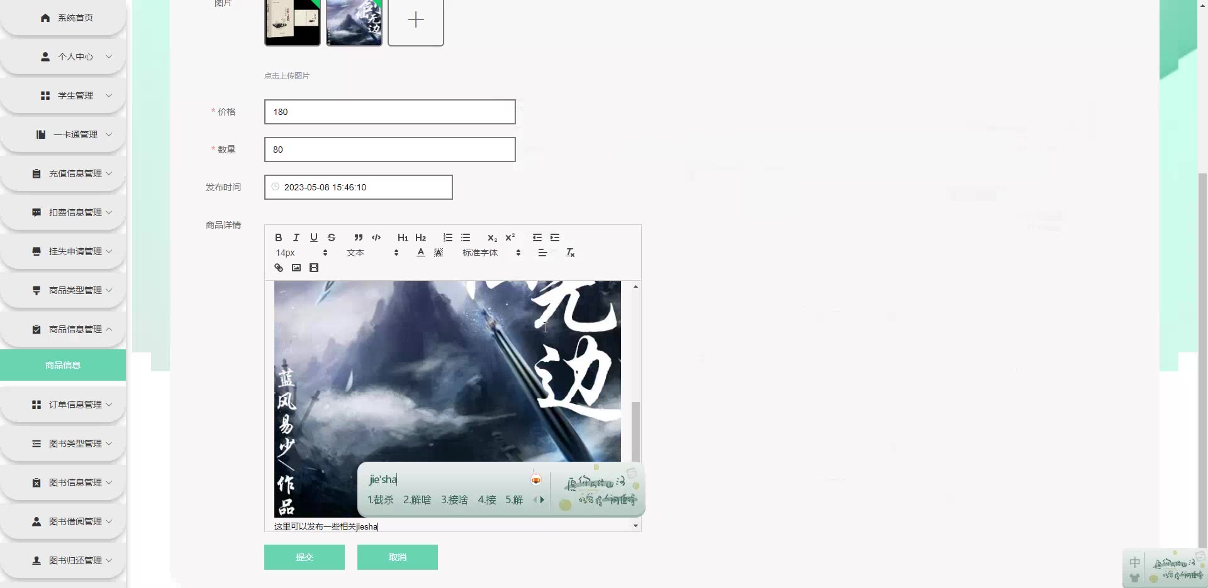Toggle bold formatting in the editor

click(278, 237)
